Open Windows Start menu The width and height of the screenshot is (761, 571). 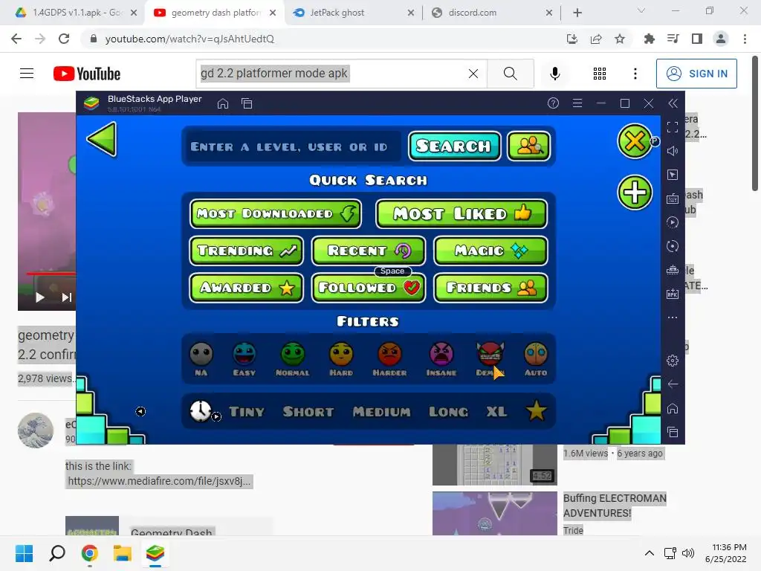pyautogui.click(x=24, y=553)
